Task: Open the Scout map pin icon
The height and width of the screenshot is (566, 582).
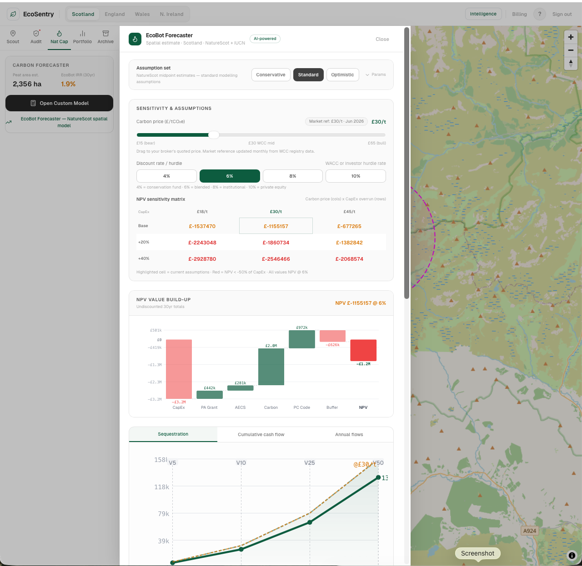Action: click(x=13, y=34)
